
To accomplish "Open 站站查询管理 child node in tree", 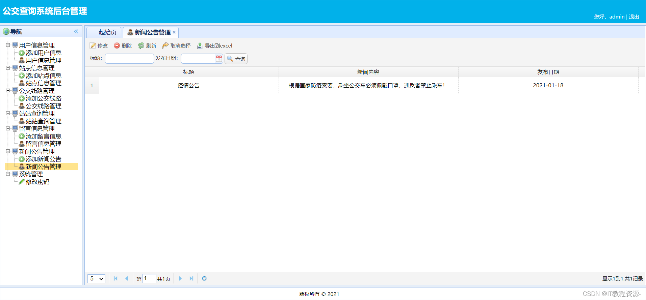I will click(x=44, y=121).
